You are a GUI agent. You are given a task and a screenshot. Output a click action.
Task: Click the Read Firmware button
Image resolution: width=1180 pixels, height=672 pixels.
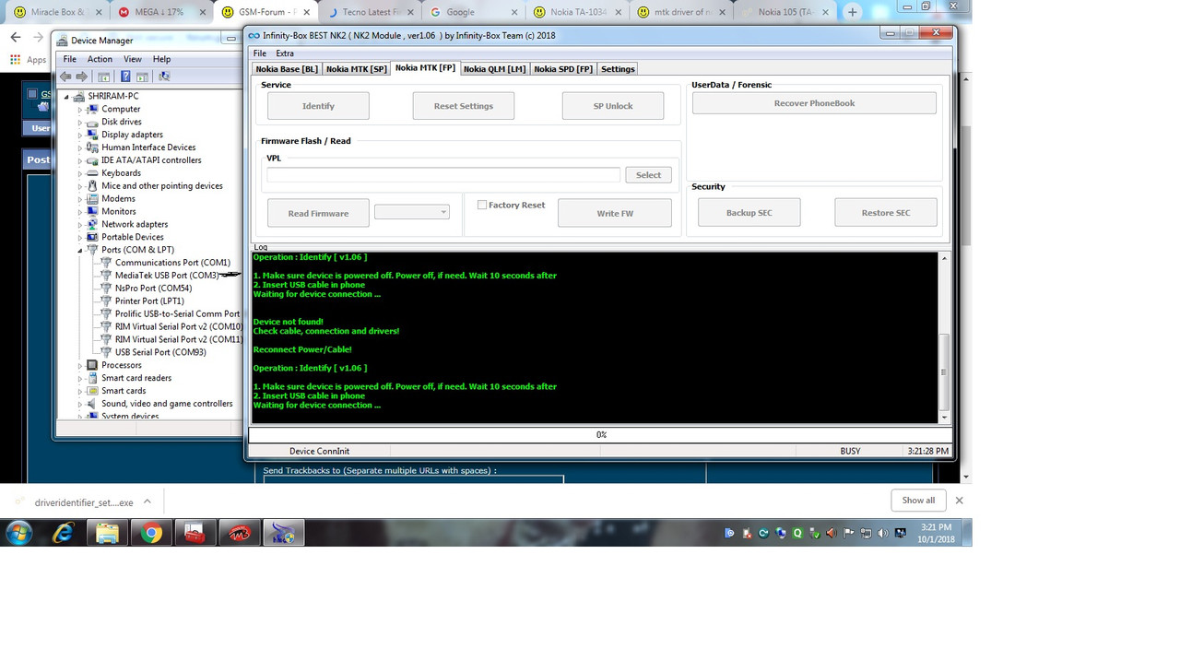[x=318, y=213]
